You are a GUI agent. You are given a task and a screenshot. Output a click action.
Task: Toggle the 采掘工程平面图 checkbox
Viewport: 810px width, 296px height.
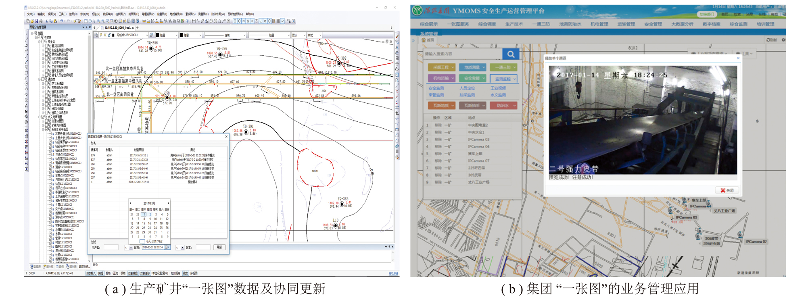[46, 129]
